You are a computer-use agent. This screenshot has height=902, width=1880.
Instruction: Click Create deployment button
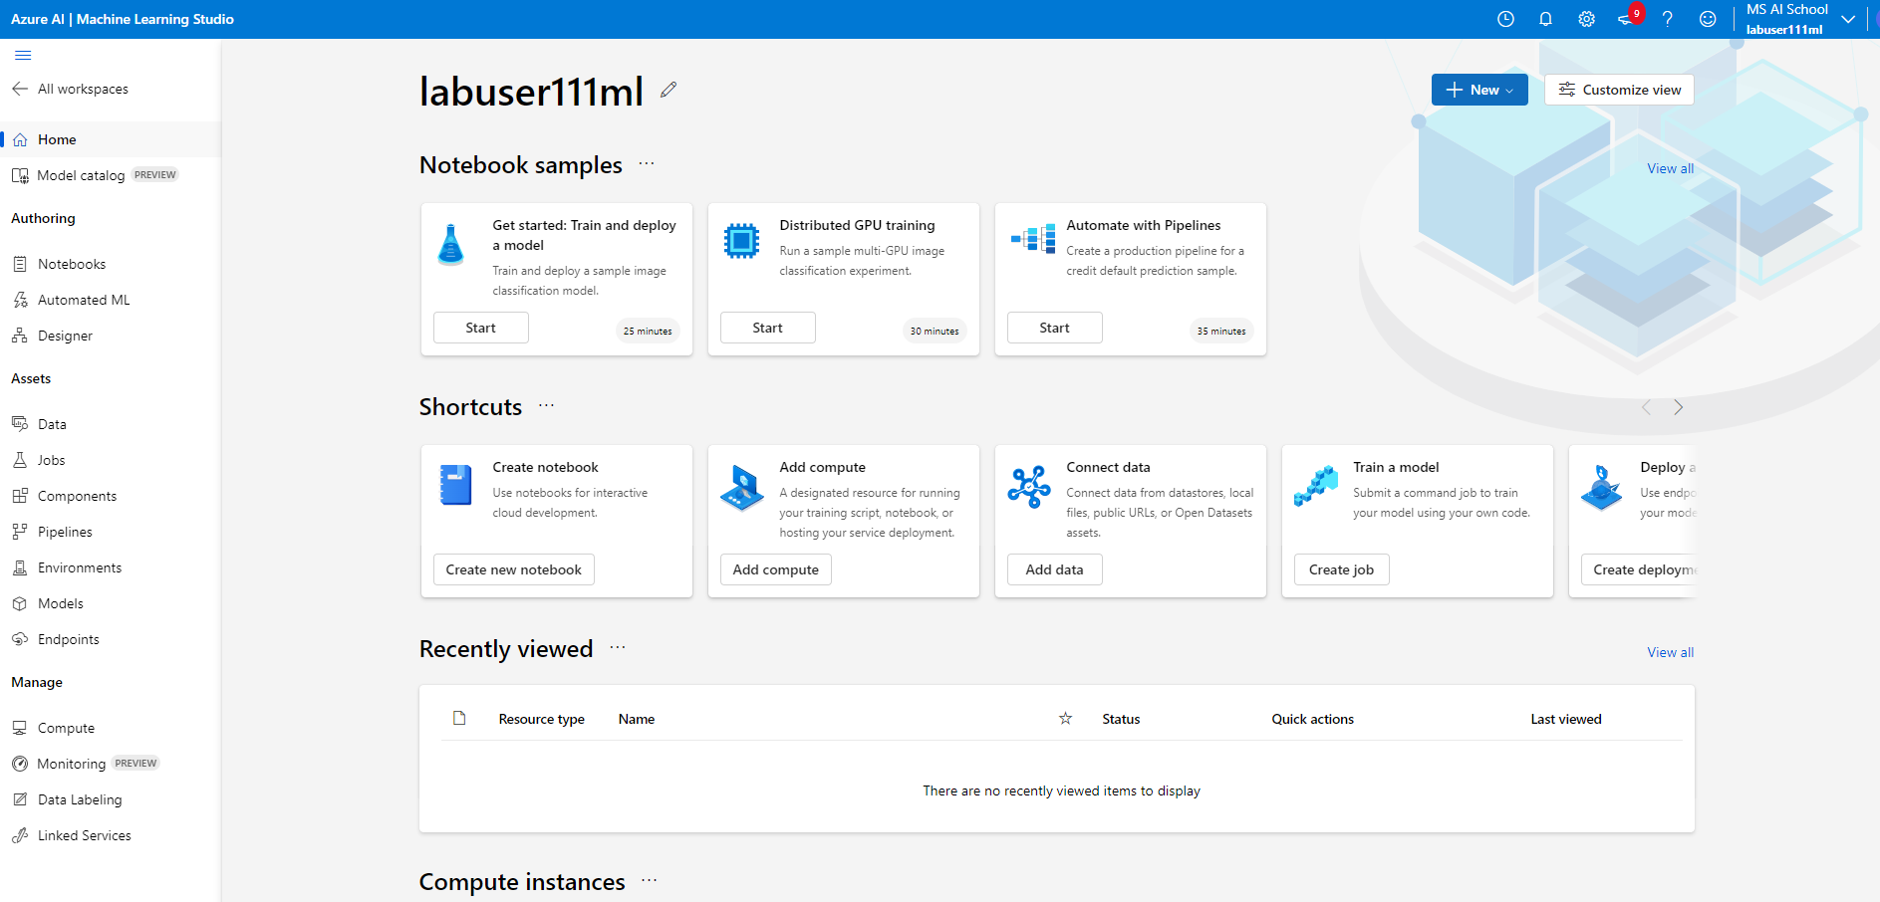tap(1638, 569)
